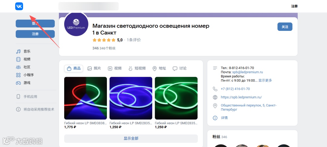Open the video section icon (视频)
This screenshot has height=147, width=327.
click(18, 59)
